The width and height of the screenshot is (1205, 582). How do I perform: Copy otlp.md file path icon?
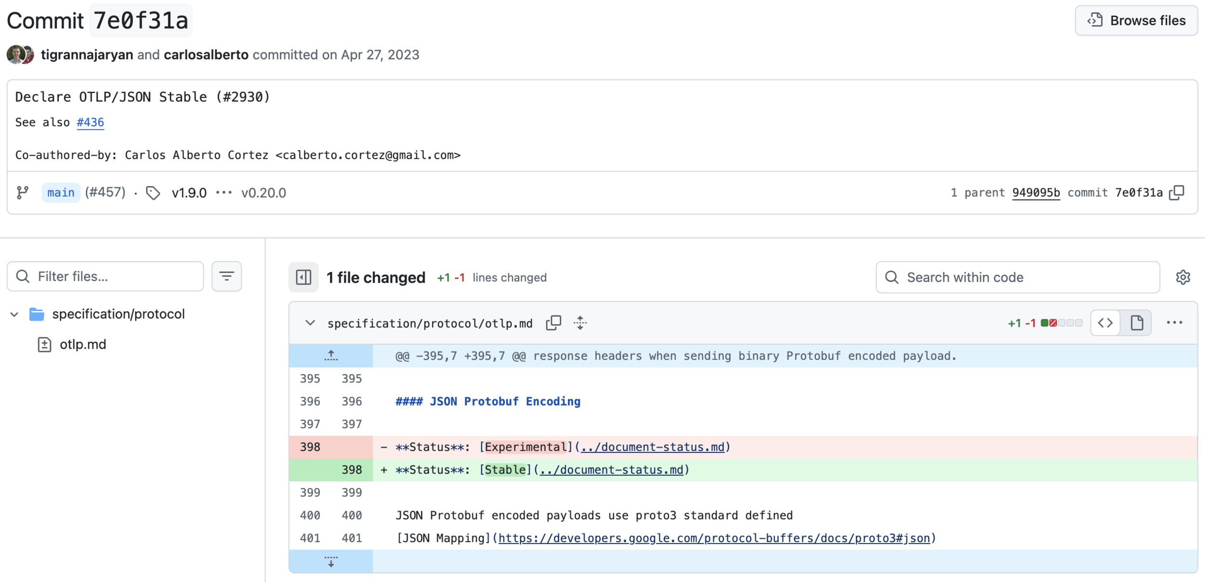tap(553, 323)
